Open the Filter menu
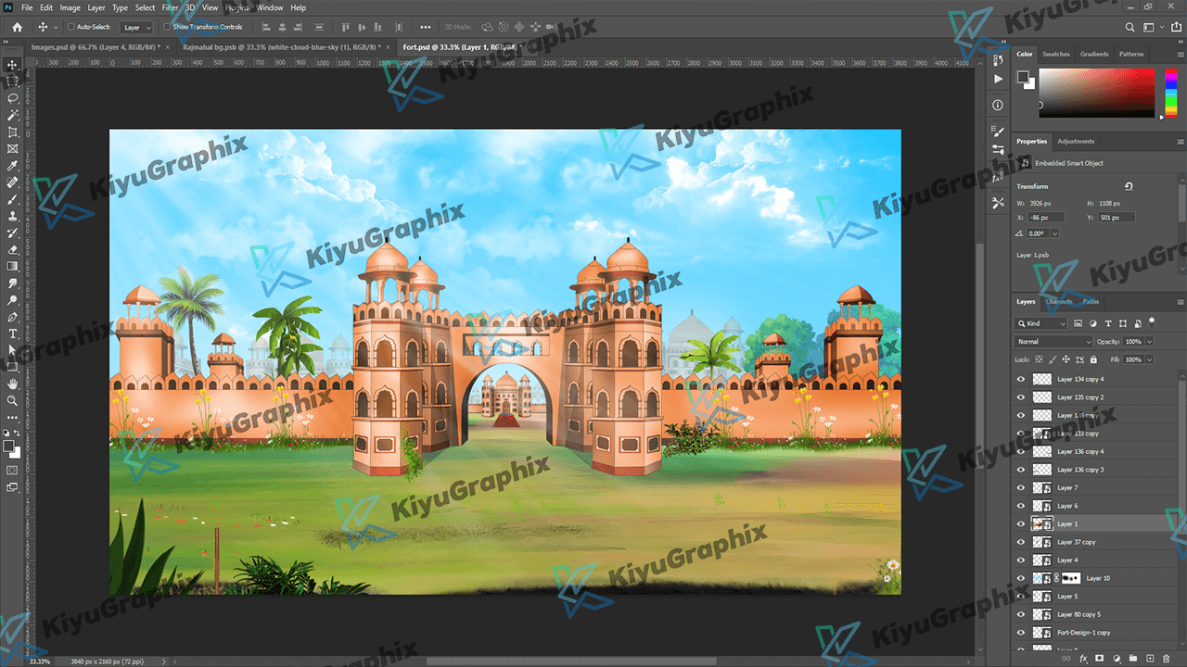This screenshot has height=667, width=1187. 170,7
